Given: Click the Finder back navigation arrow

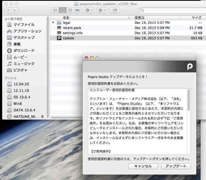Looking at the screenshot, I should (x=8, y=10).
